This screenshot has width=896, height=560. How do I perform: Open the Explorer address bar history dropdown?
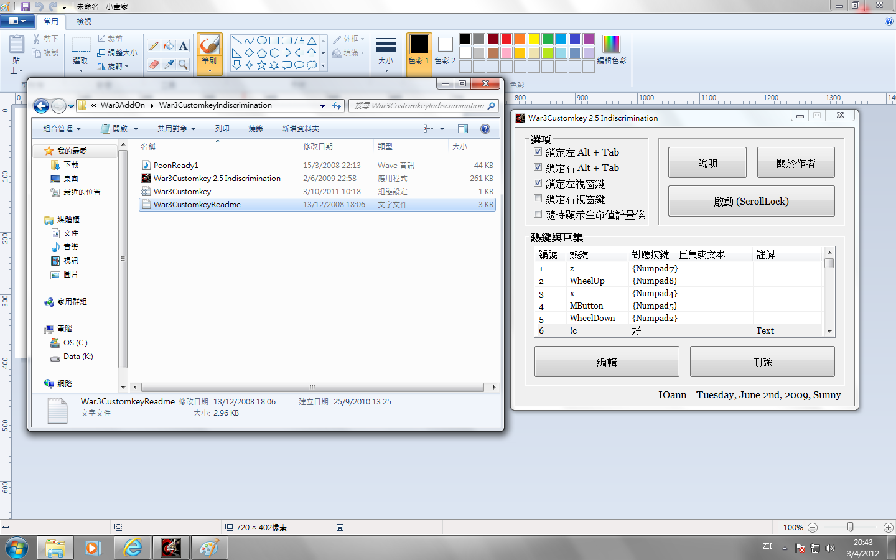(x=322, y=106)
